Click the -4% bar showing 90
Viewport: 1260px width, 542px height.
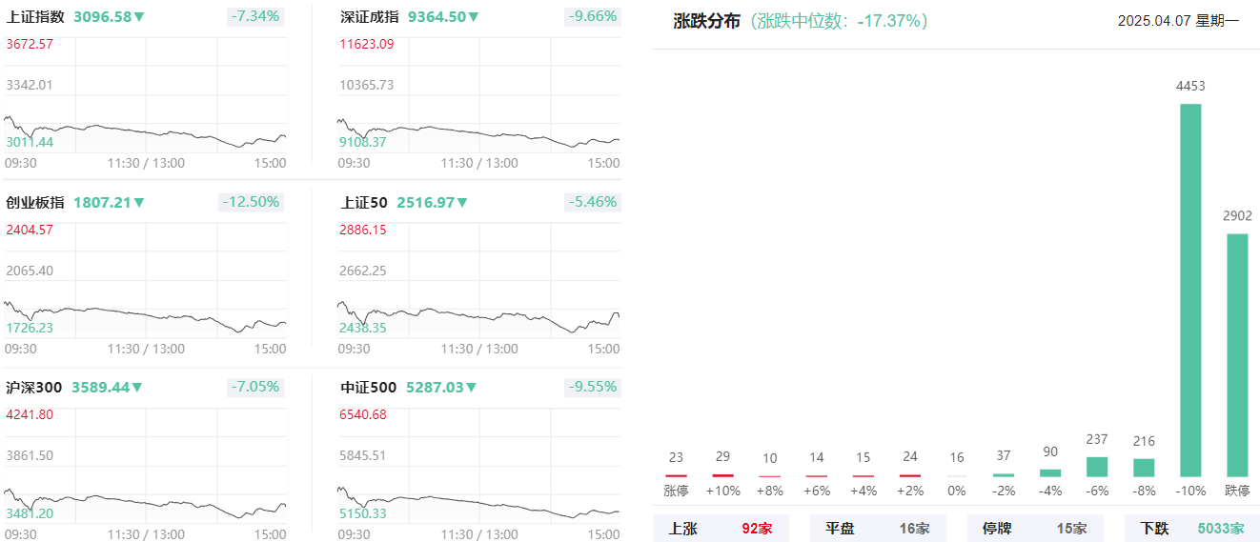[1050, 472]
